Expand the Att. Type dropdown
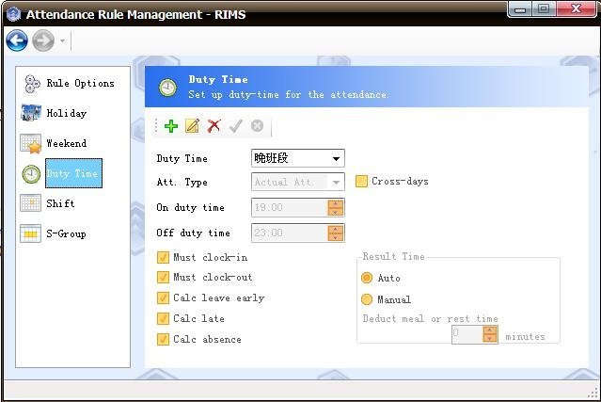Screen dimensions: 601x402 pos(336,183)
